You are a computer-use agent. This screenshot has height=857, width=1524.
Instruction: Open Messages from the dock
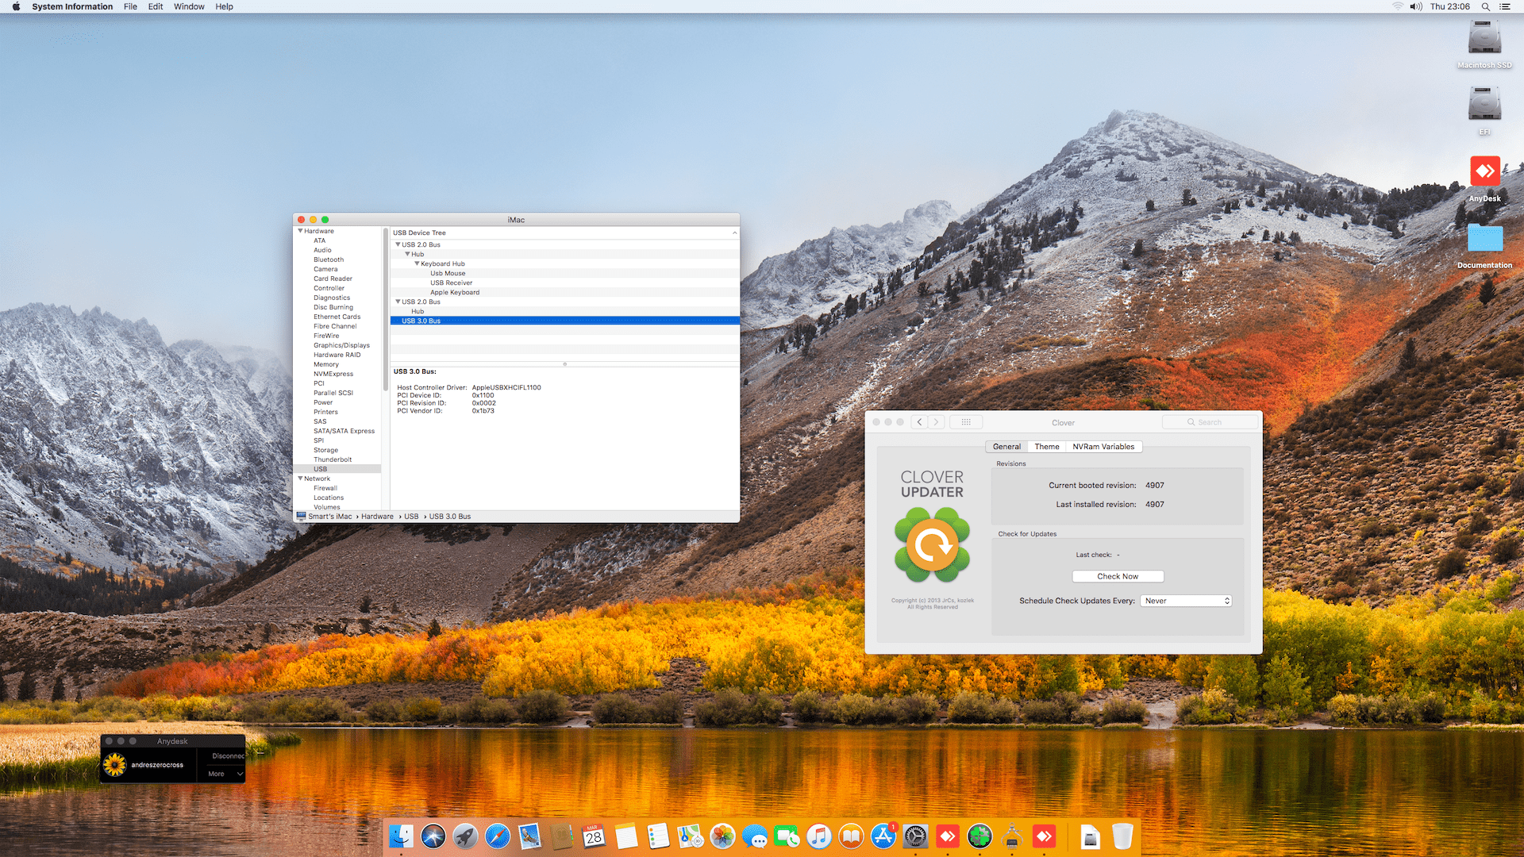coord(755,836)
